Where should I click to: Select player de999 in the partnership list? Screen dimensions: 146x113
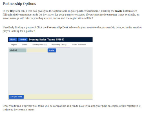click(18, 50)
